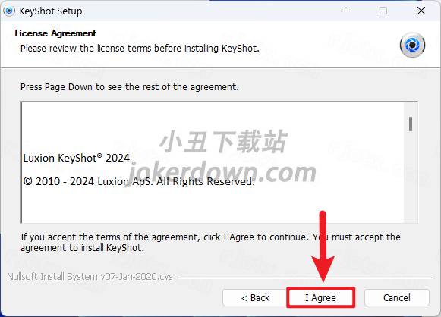Click the 2010 - 2024 Luxion copyright line
This screenshot has width=441, height=317.
tap(139, 181)
